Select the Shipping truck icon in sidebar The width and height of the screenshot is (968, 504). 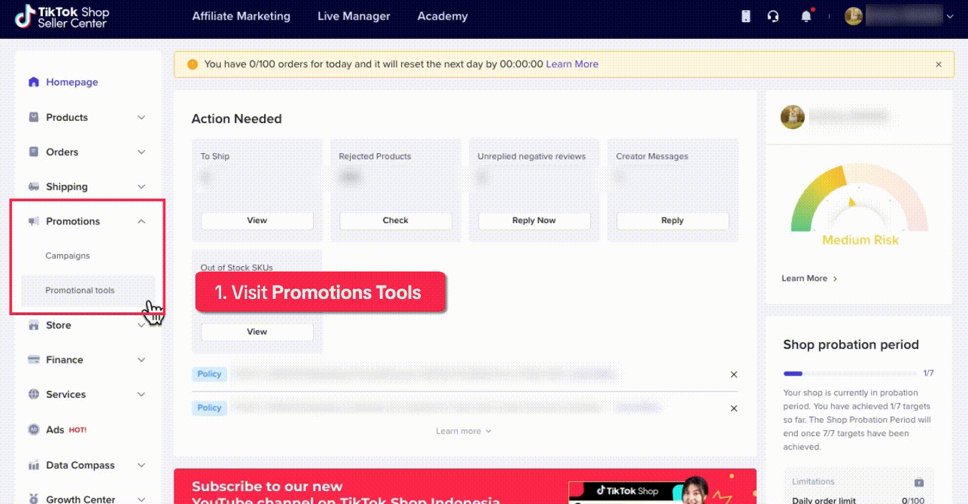click(x=34, y=186)
